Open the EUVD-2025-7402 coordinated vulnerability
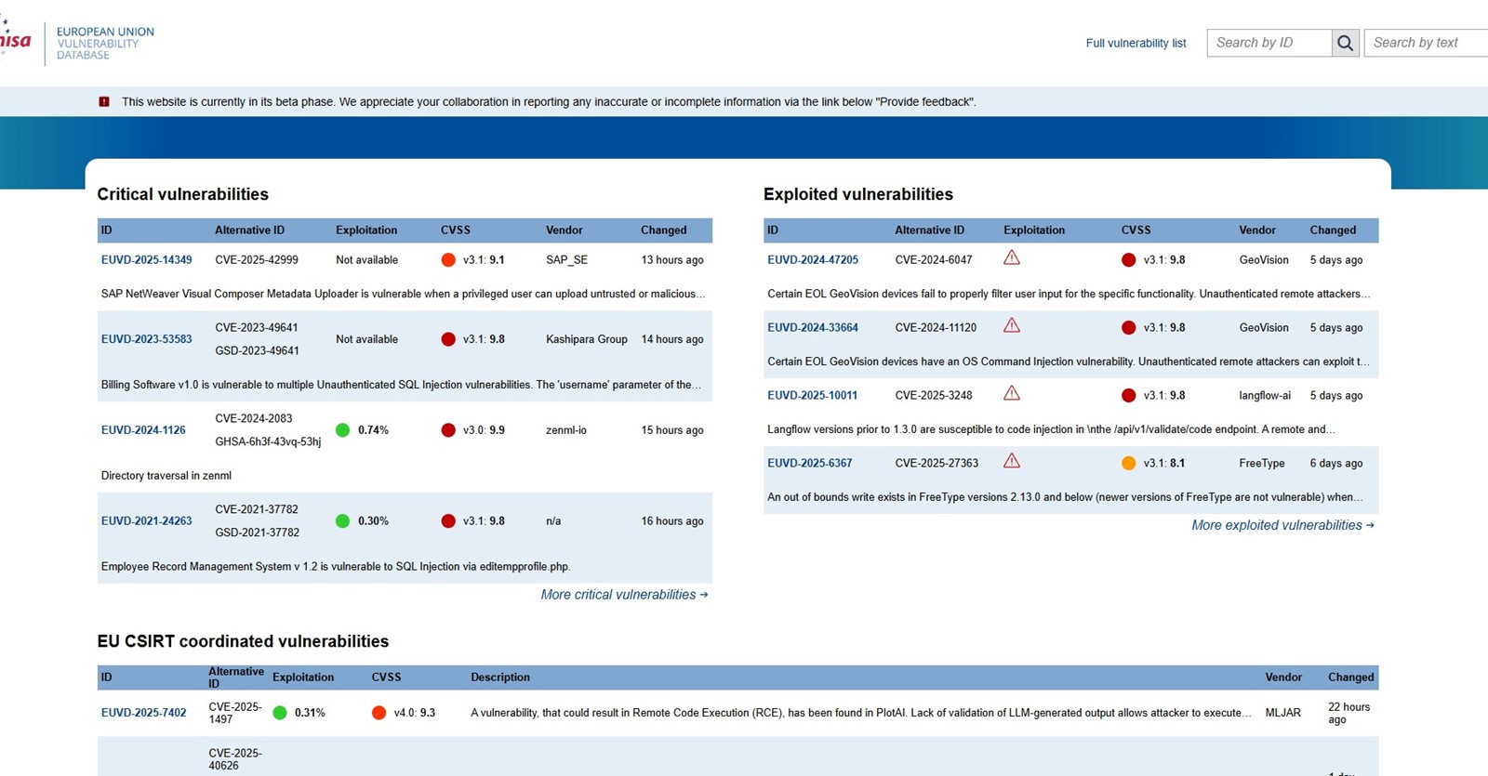The image size is (1488, 776). pos(143,713)
